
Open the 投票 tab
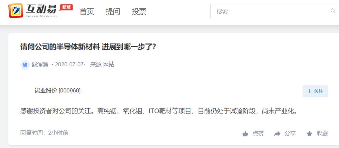click(x=139, y=11)
